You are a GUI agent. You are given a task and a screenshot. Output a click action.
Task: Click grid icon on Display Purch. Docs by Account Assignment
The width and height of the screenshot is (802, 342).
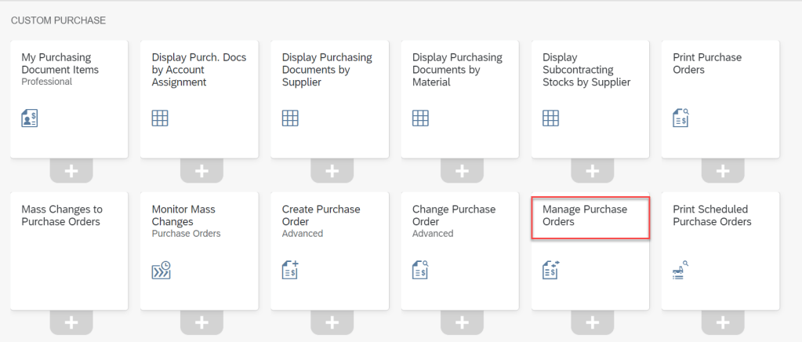[x=160, y=118]
